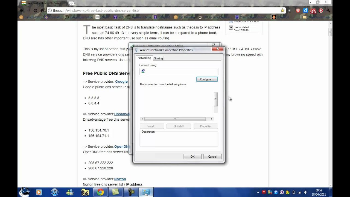This screenshot has width=350, height=197.
Task: Click the items list horizontal scrollbar thumb
Action: coord(175,119)
